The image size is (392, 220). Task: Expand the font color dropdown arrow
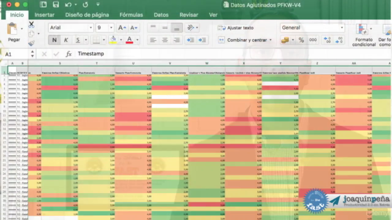[x=137, y=40]
